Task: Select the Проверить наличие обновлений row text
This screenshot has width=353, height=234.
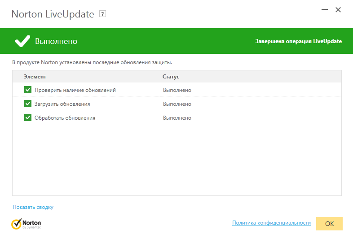Action: (75, 90)
